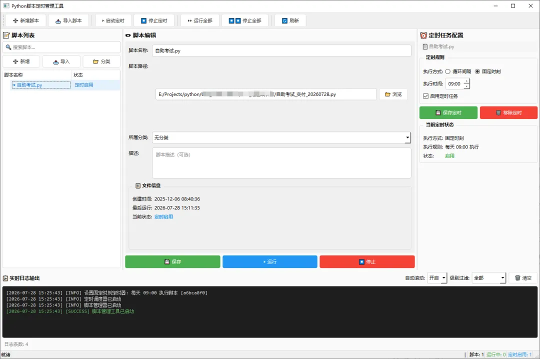Click the 执行时间 09:00 time field
This screenshot has width=540, height=359.
(x=454, y=83)
